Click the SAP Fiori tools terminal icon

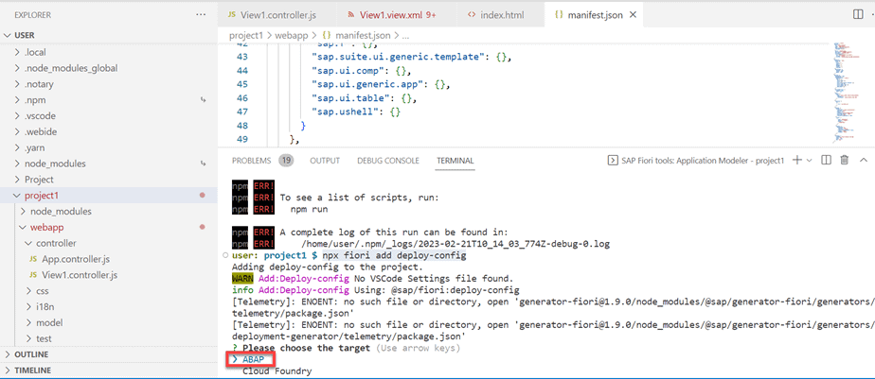(612, 160)
